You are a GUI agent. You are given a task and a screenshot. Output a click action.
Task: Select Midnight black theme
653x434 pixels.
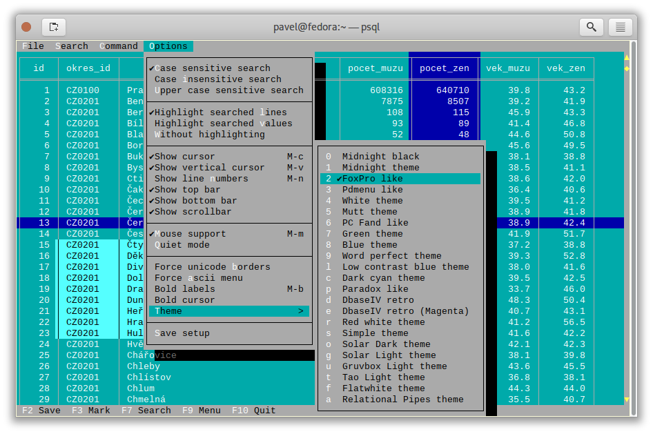click(400, 157)
